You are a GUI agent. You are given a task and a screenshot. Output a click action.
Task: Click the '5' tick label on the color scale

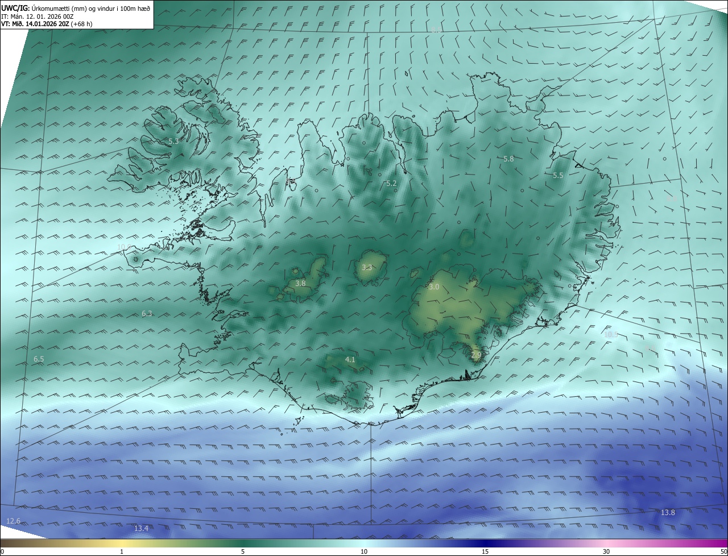pyautogui.click(x=243, y=551)
